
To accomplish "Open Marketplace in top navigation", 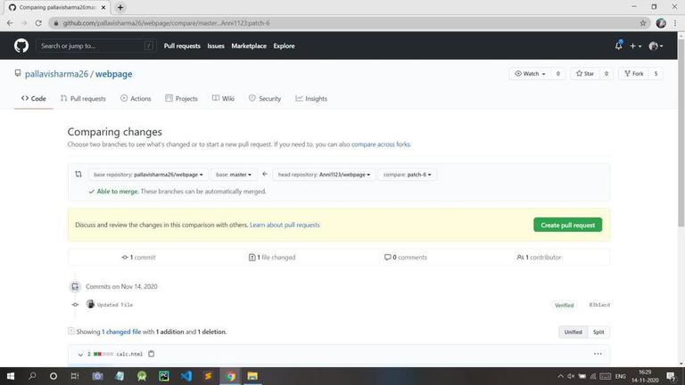I will click(249, 45).
